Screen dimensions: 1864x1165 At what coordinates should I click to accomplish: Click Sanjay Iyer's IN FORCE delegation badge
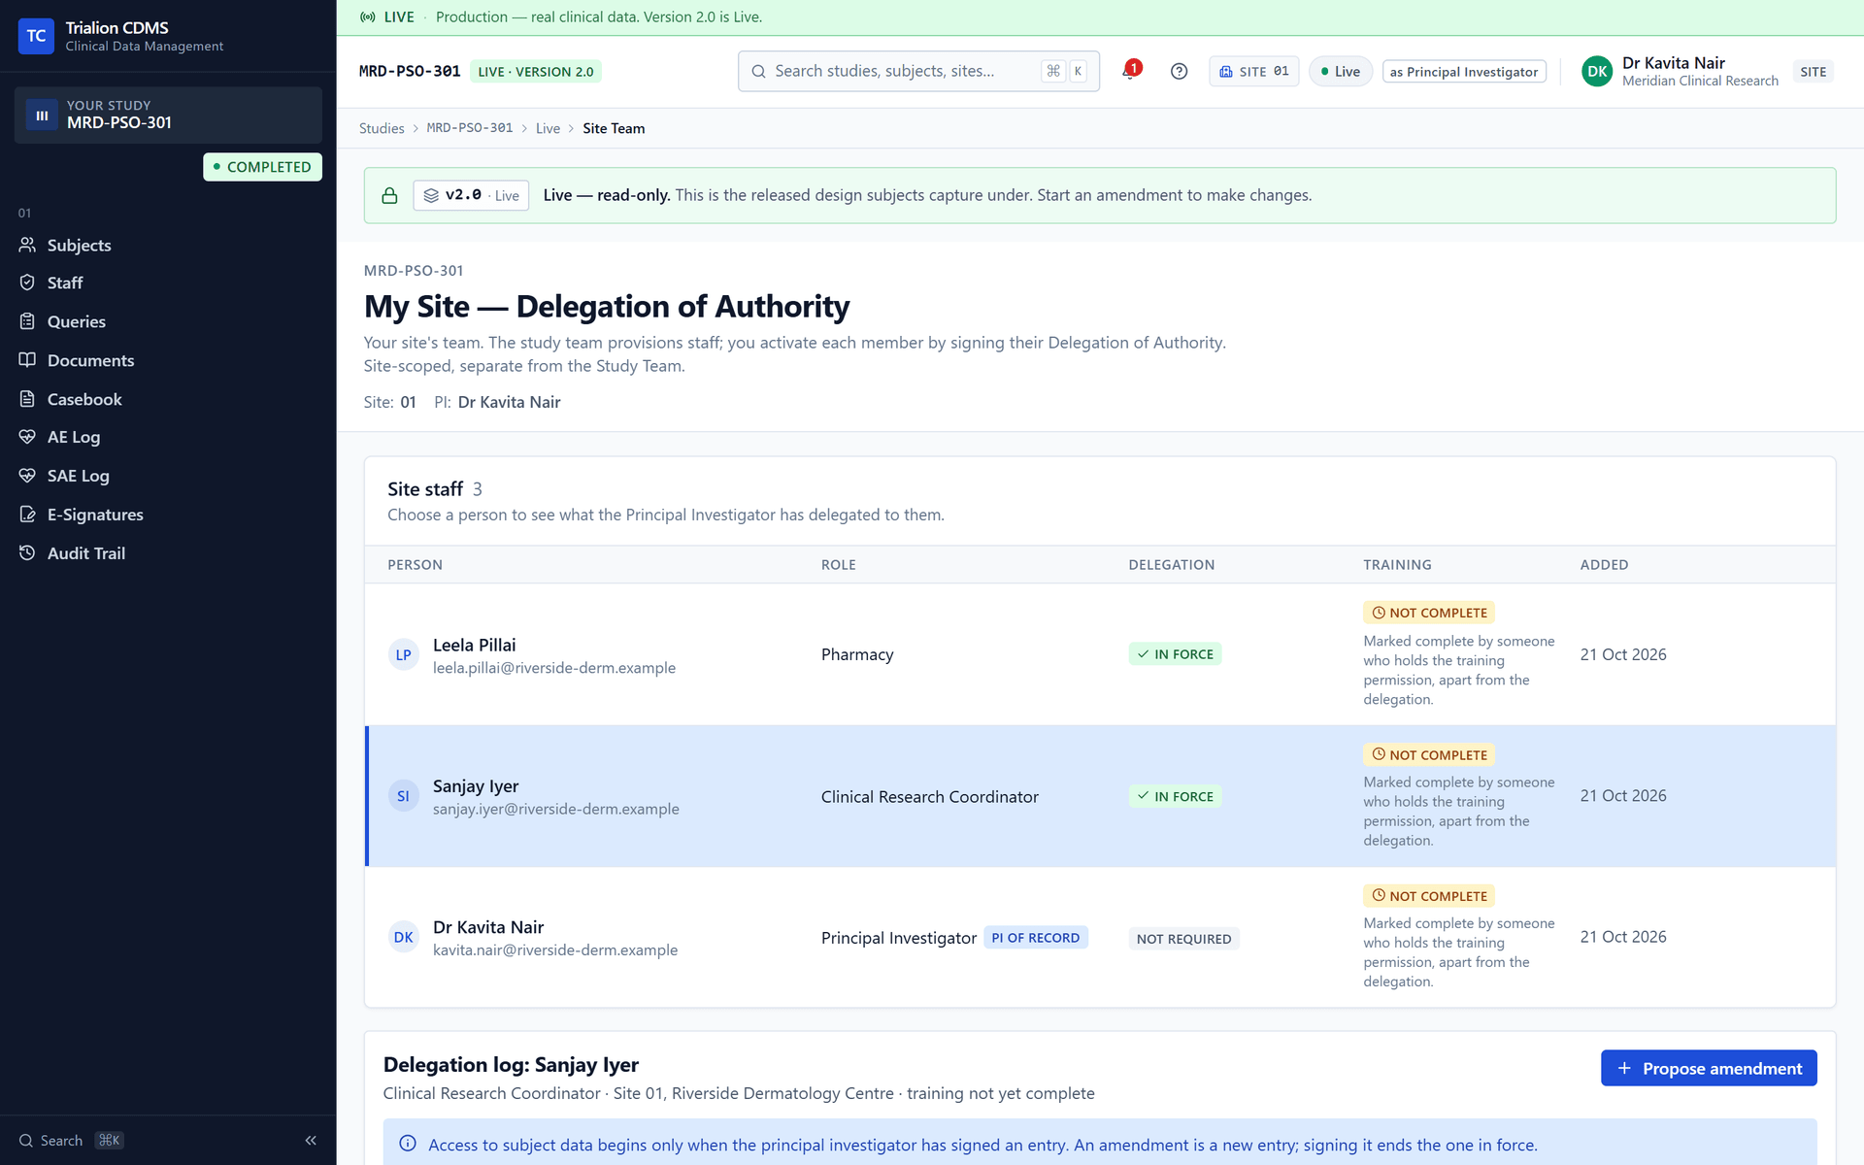1175,796
